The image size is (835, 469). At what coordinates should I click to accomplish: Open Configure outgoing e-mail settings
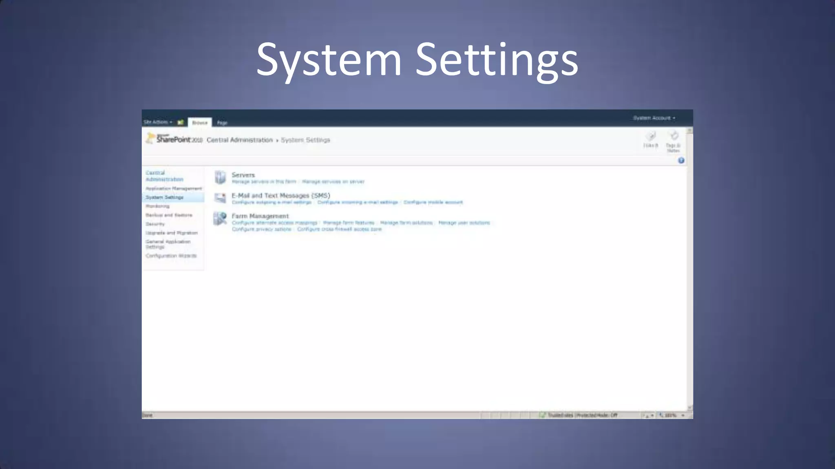272,202
